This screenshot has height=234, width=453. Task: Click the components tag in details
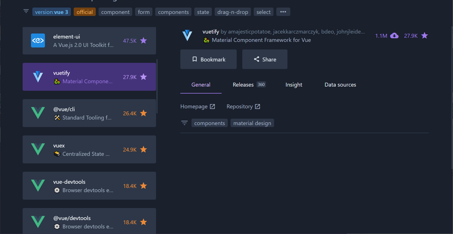(210, 123)
